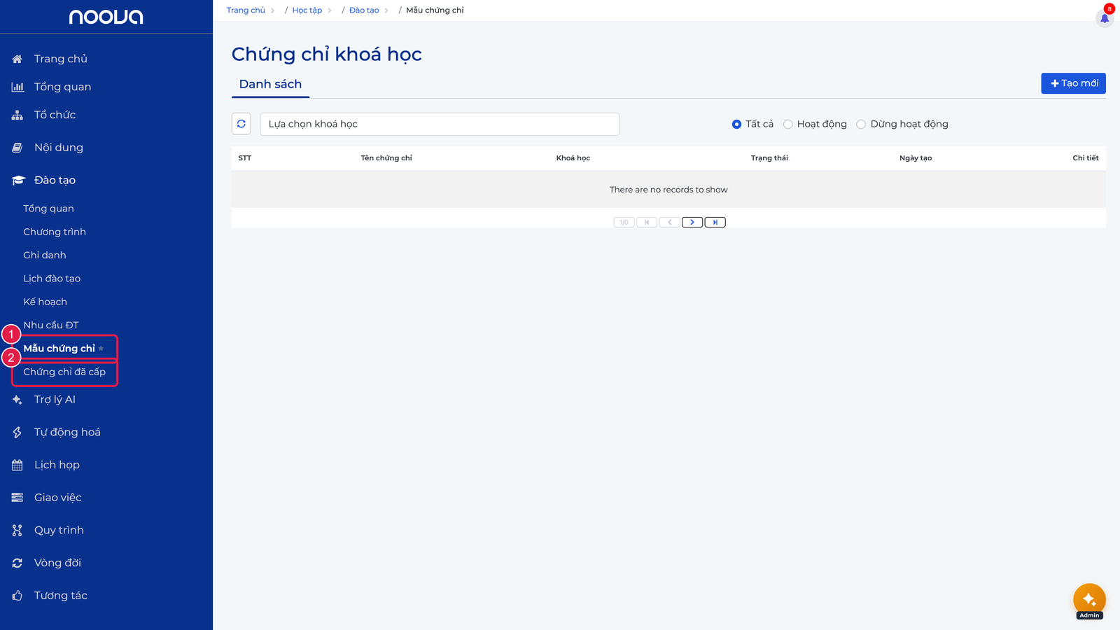
Task: Click the Noova logo
Action: (106, 17)
